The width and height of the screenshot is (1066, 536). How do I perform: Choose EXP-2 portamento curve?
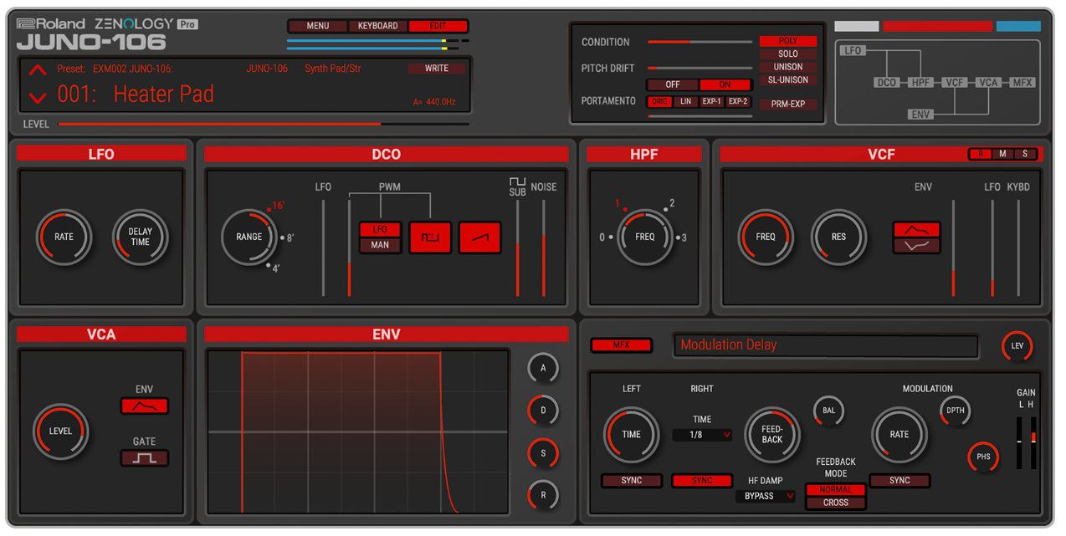738,102
